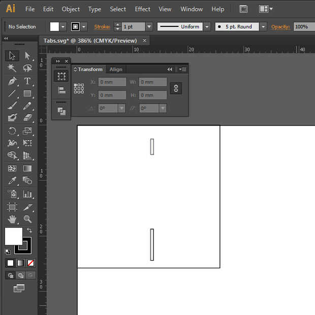Click the Opacity link
This screenshot has width=315, height=315.
click(x=280, y=26)
